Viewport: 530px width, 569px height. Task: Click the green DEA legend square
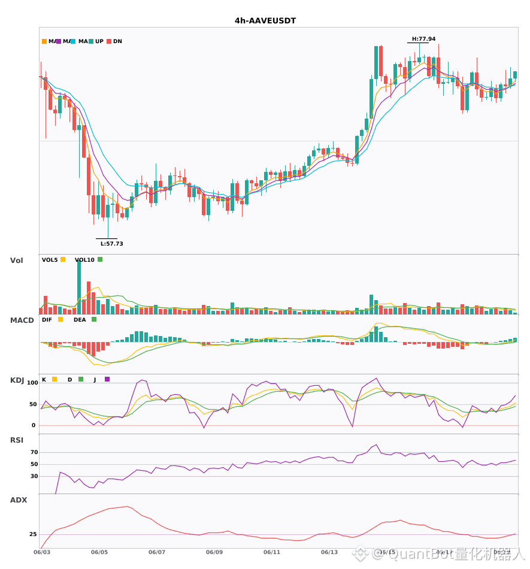pos(94,319)
